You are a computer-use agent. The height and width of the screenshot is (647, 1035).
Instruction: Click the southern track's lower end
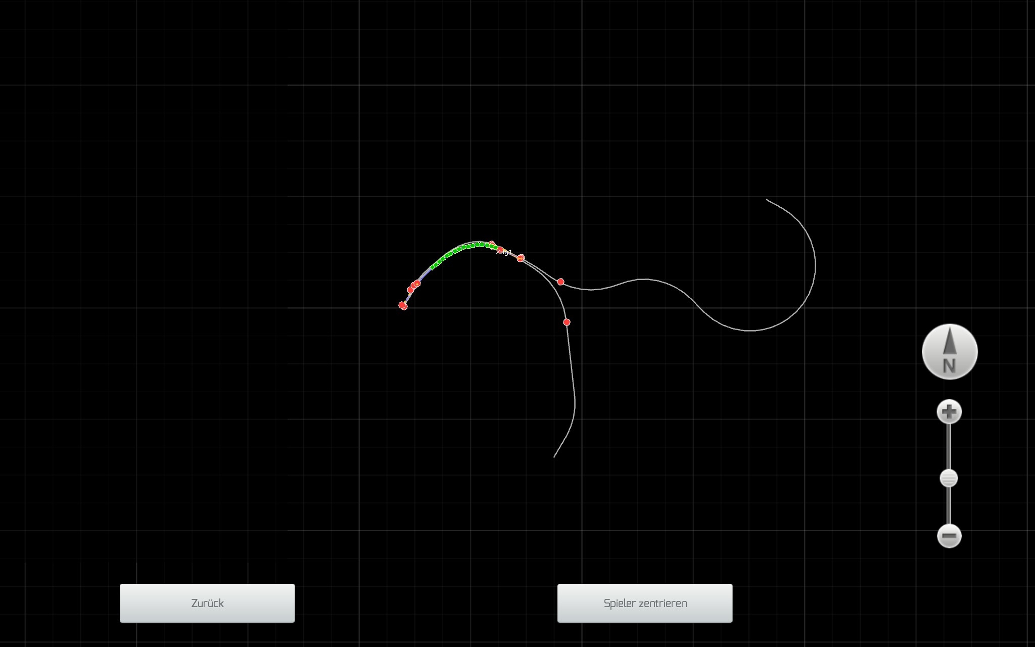[x=554, y=456]
